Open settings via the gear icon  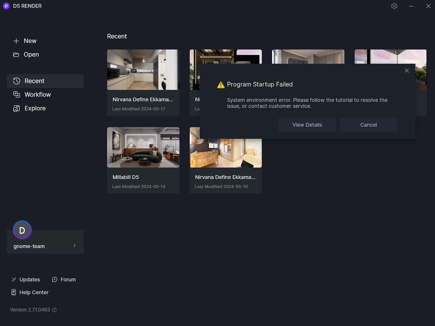coord(394,6)
